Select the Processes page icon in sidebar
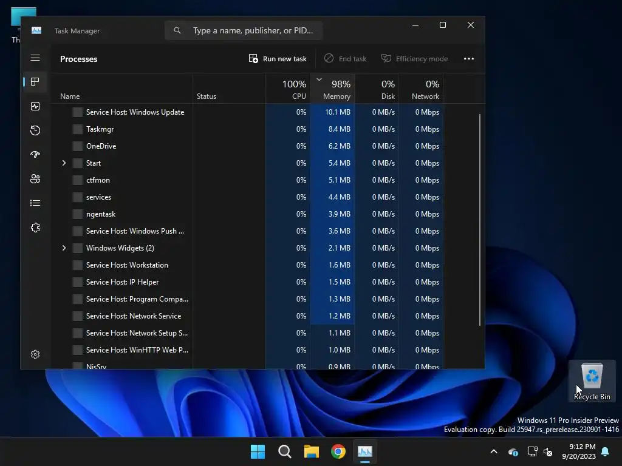 (x=35, y=82)
